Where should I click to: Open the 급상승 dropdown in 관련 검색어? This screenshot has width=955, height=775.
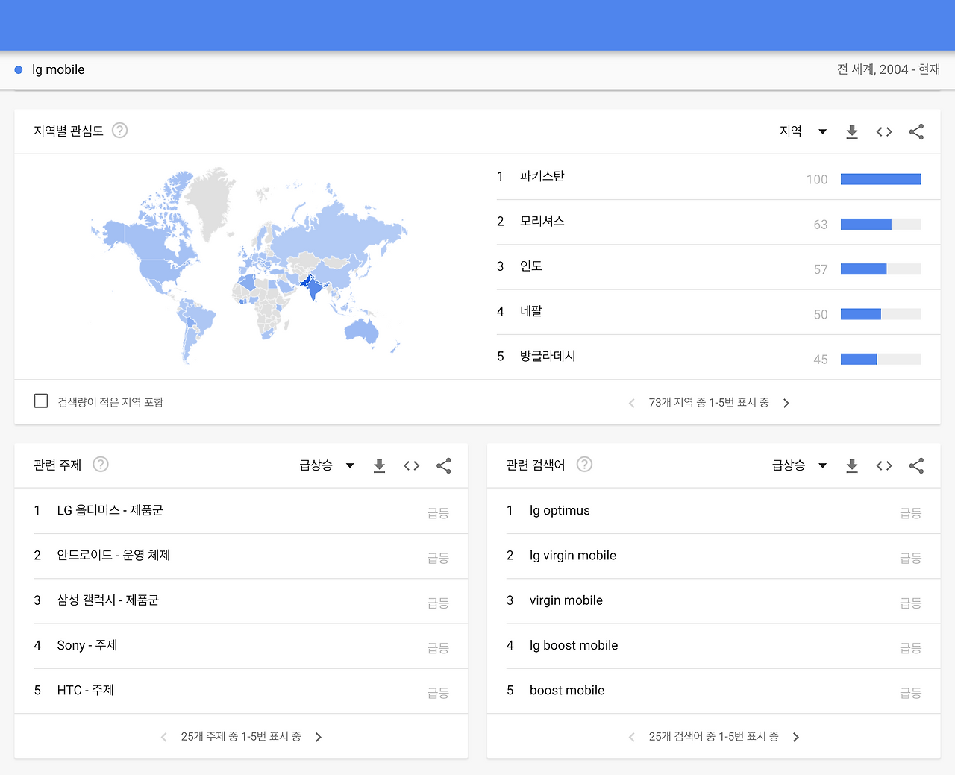point(799,465)
